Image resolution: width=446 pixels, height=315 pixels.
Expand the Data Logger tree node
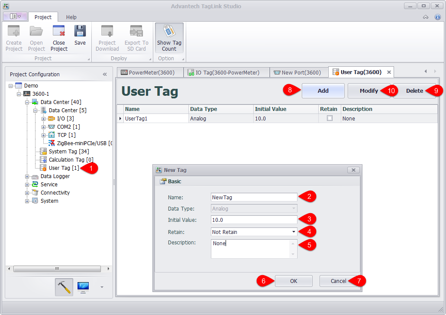(x=27, y=176)
